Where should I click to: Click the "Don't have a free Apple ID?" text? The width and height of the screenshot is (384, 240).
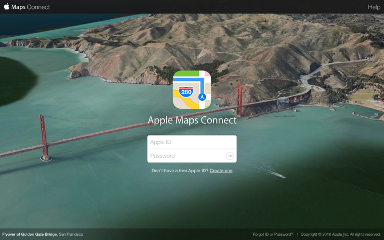click(180, 171)
